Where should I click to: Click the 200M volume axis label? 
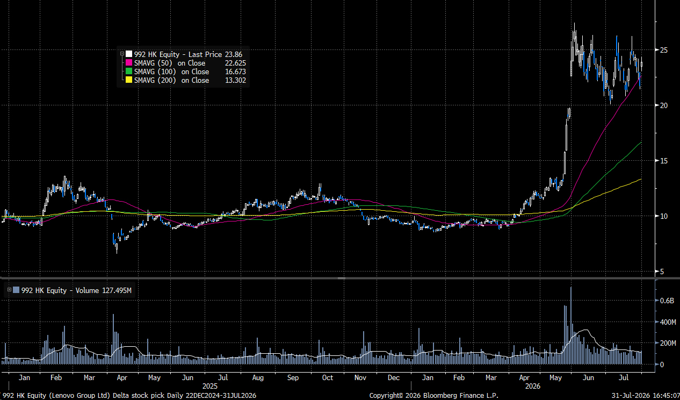pyautogui.click(x=668, y=343)
